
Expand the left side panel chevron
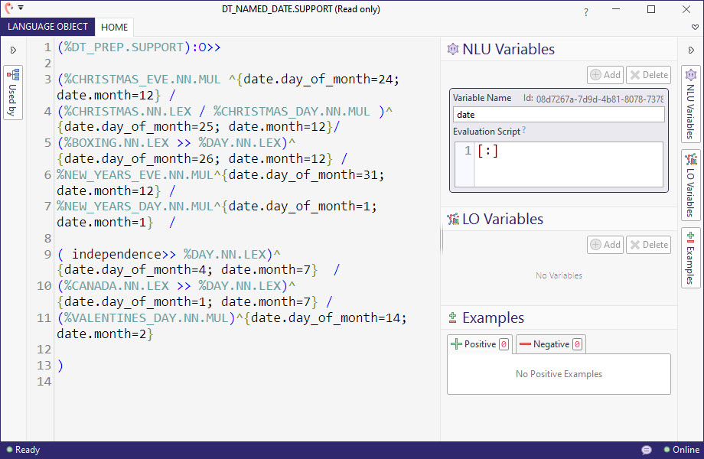click(13, 50)
